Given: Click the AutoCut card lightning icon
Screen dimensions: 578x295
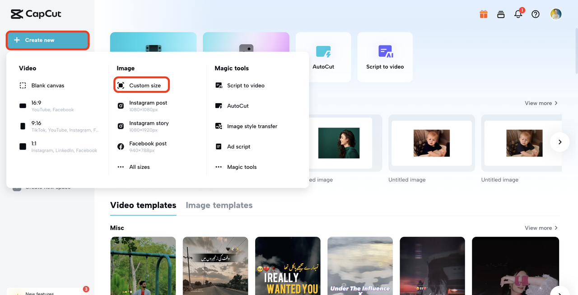Looking at the screenshot, I should [x=323, y=51].
